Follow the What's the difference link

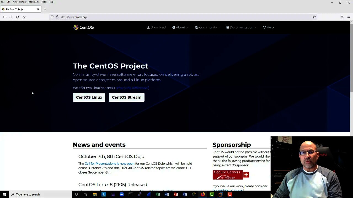pyautogui.click(x=132, y=88)
